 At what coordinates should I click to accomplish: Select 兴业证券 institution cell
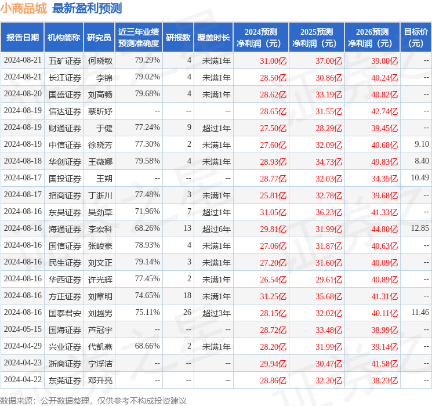(x=65, y=347)
